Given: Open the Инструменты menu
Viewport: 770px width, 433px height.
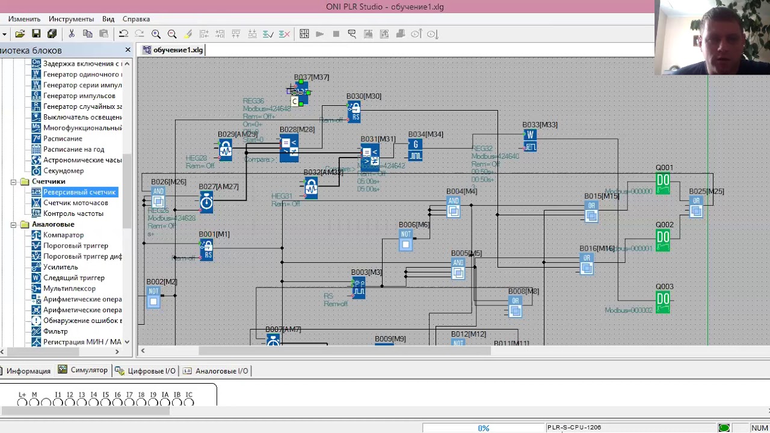Looking at the screenshot, I should click(x=71, y=19).
